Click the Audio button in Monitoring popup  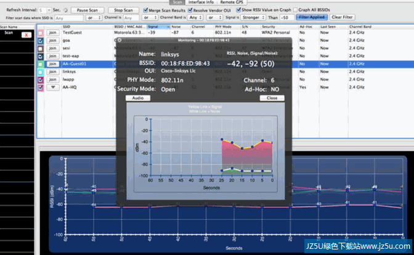(x=137, y=98)
